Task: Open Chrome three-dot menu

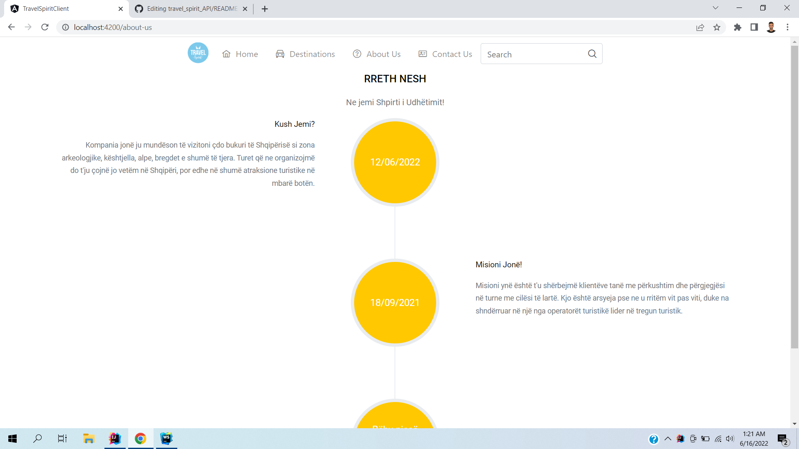Action: (x=787, y=27)
